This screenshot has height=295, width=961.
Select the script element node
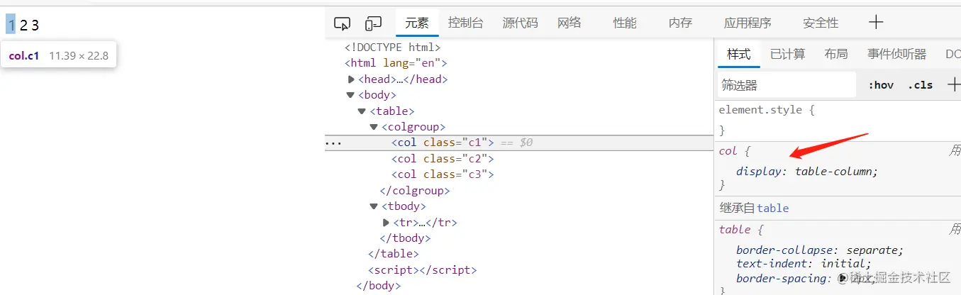point(422,269)
